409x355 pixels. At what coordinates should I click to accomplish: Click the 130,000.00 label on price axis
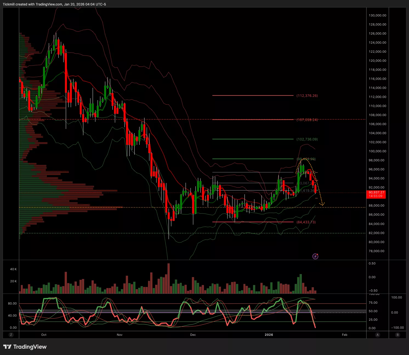[x=377, y=15]
